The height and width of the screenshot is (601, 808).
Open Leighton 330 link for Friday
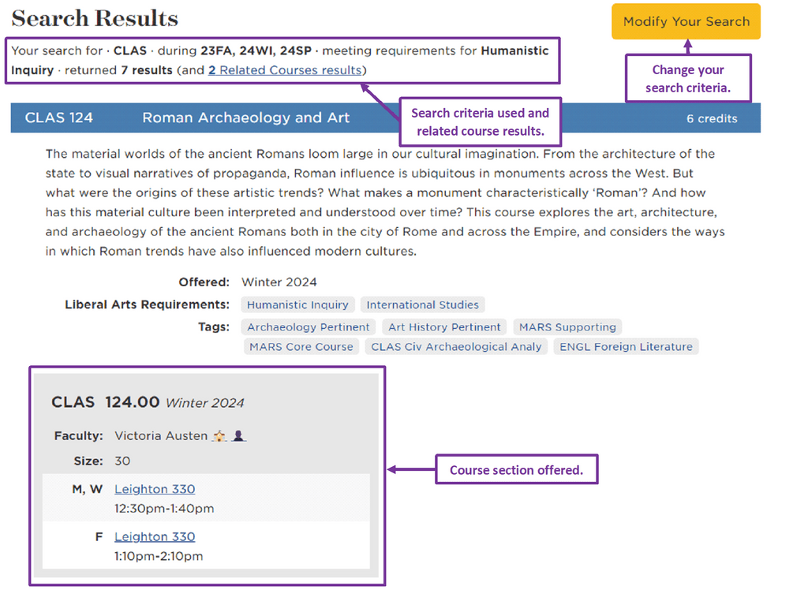(x=155, y=536)
